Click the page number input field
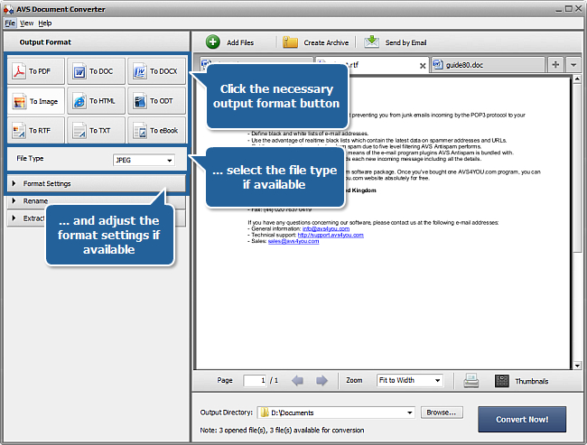 (255, 381)
